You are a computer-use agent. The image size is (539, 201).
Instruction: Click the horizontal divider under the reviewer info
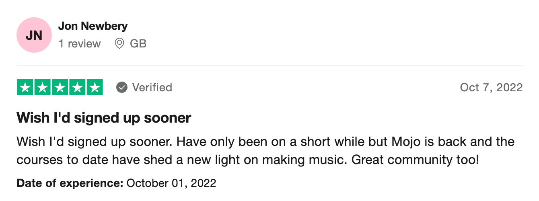[x=269, y=66]
